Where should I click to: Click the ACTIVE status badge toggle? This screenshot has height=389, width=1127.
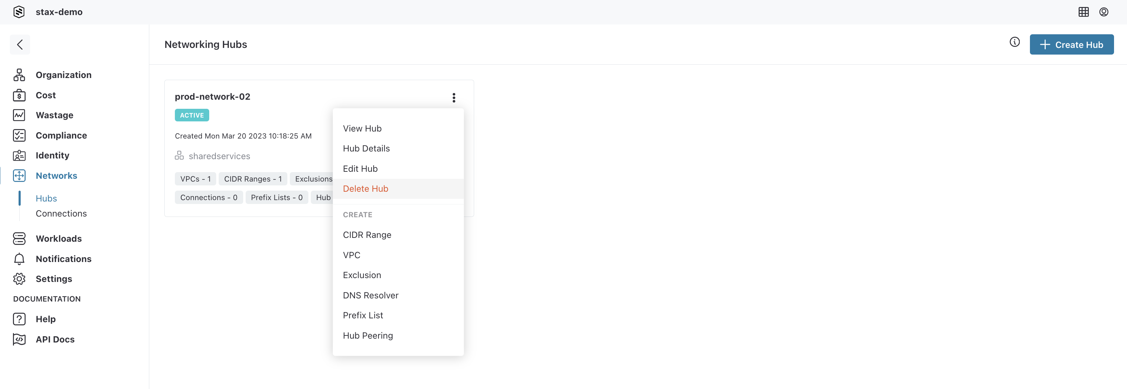pyautogui.click(x=192, y=115)
